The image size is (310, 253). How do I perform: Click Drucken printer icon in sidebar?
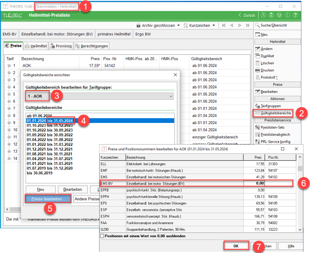[x=258, y=70]
